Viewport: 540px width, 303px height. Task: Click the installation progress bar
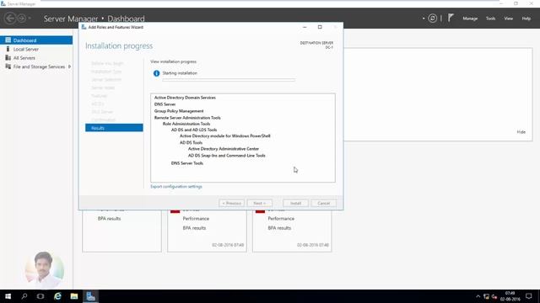(229, 80)
